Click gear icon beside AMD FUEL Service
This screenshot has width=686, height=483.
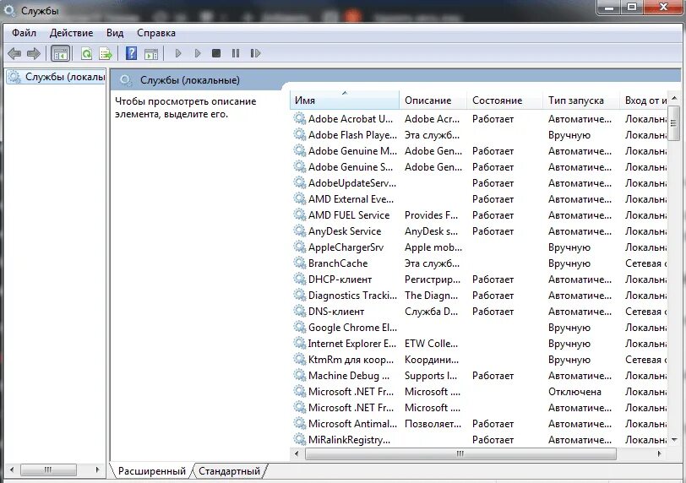click(x=300, y=214)
